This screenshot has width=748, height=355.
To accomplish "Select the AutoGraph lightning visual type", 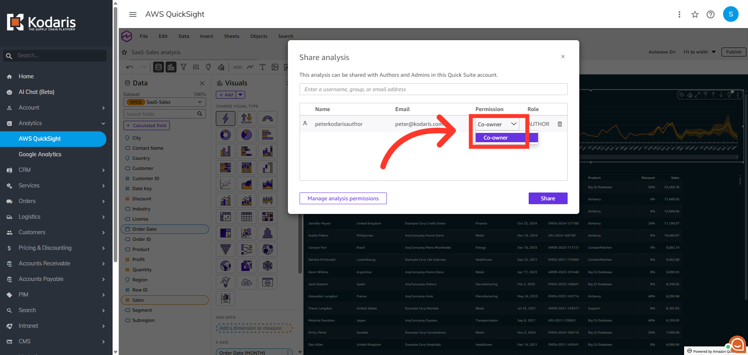I will pos(226,118).
